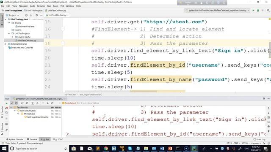Click down arrow in console output gutter
The height and width of the screenshot is (152, 271).
click(x=268, y=113)
